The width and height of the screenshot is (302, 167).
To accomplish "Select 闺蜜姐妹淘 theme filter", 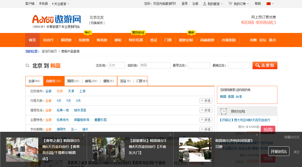I will (81, 120).
